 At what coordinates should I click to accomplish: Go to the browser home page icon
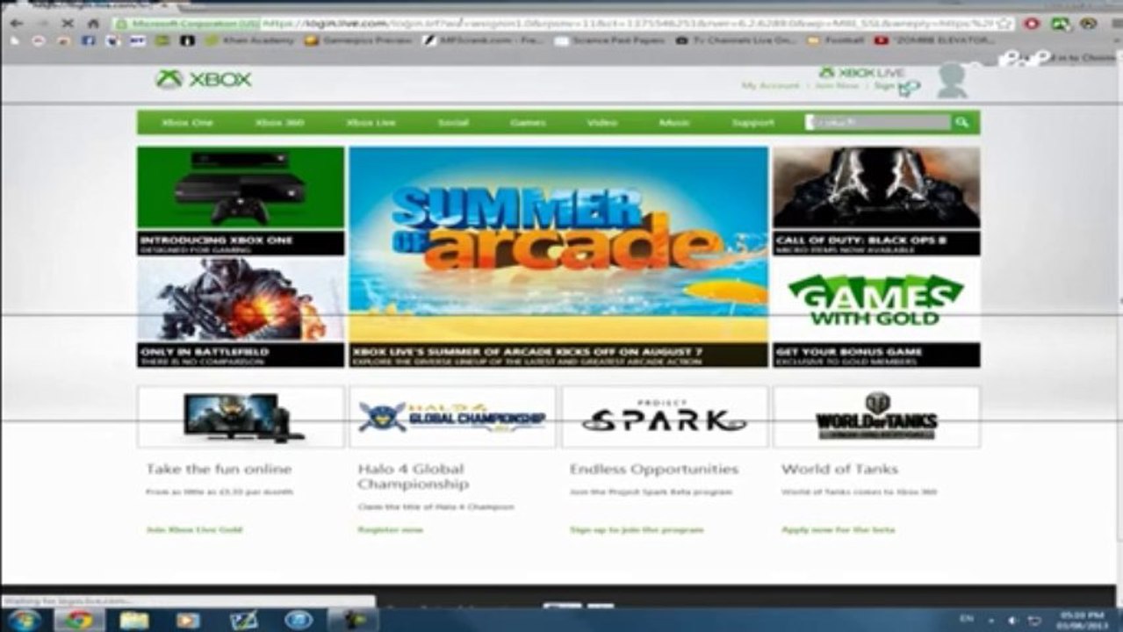point(93,23)
